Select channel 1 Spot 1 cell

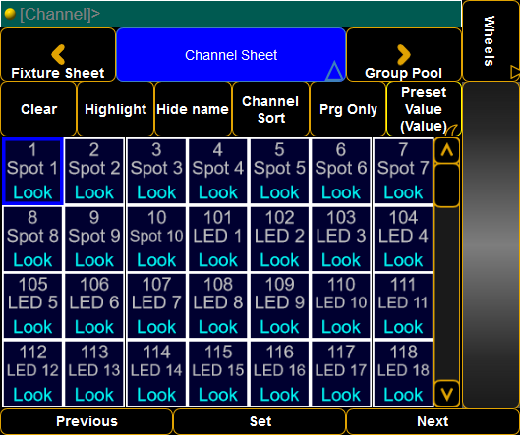32,171
